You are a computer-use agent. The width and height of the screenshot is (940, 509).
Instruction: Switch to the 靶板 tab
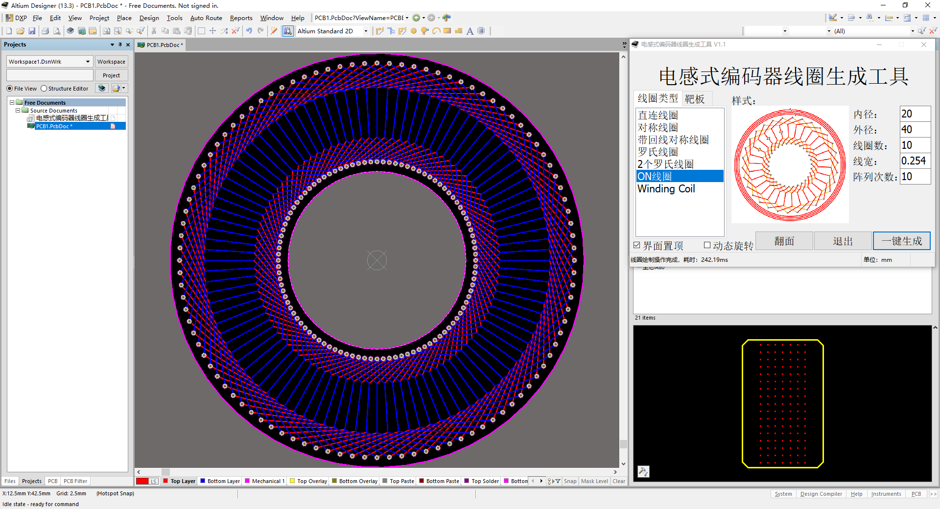(694, 99)
